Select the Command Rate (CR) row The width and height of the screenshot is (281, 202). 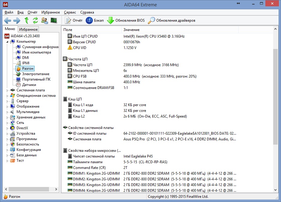coord(152,168)
